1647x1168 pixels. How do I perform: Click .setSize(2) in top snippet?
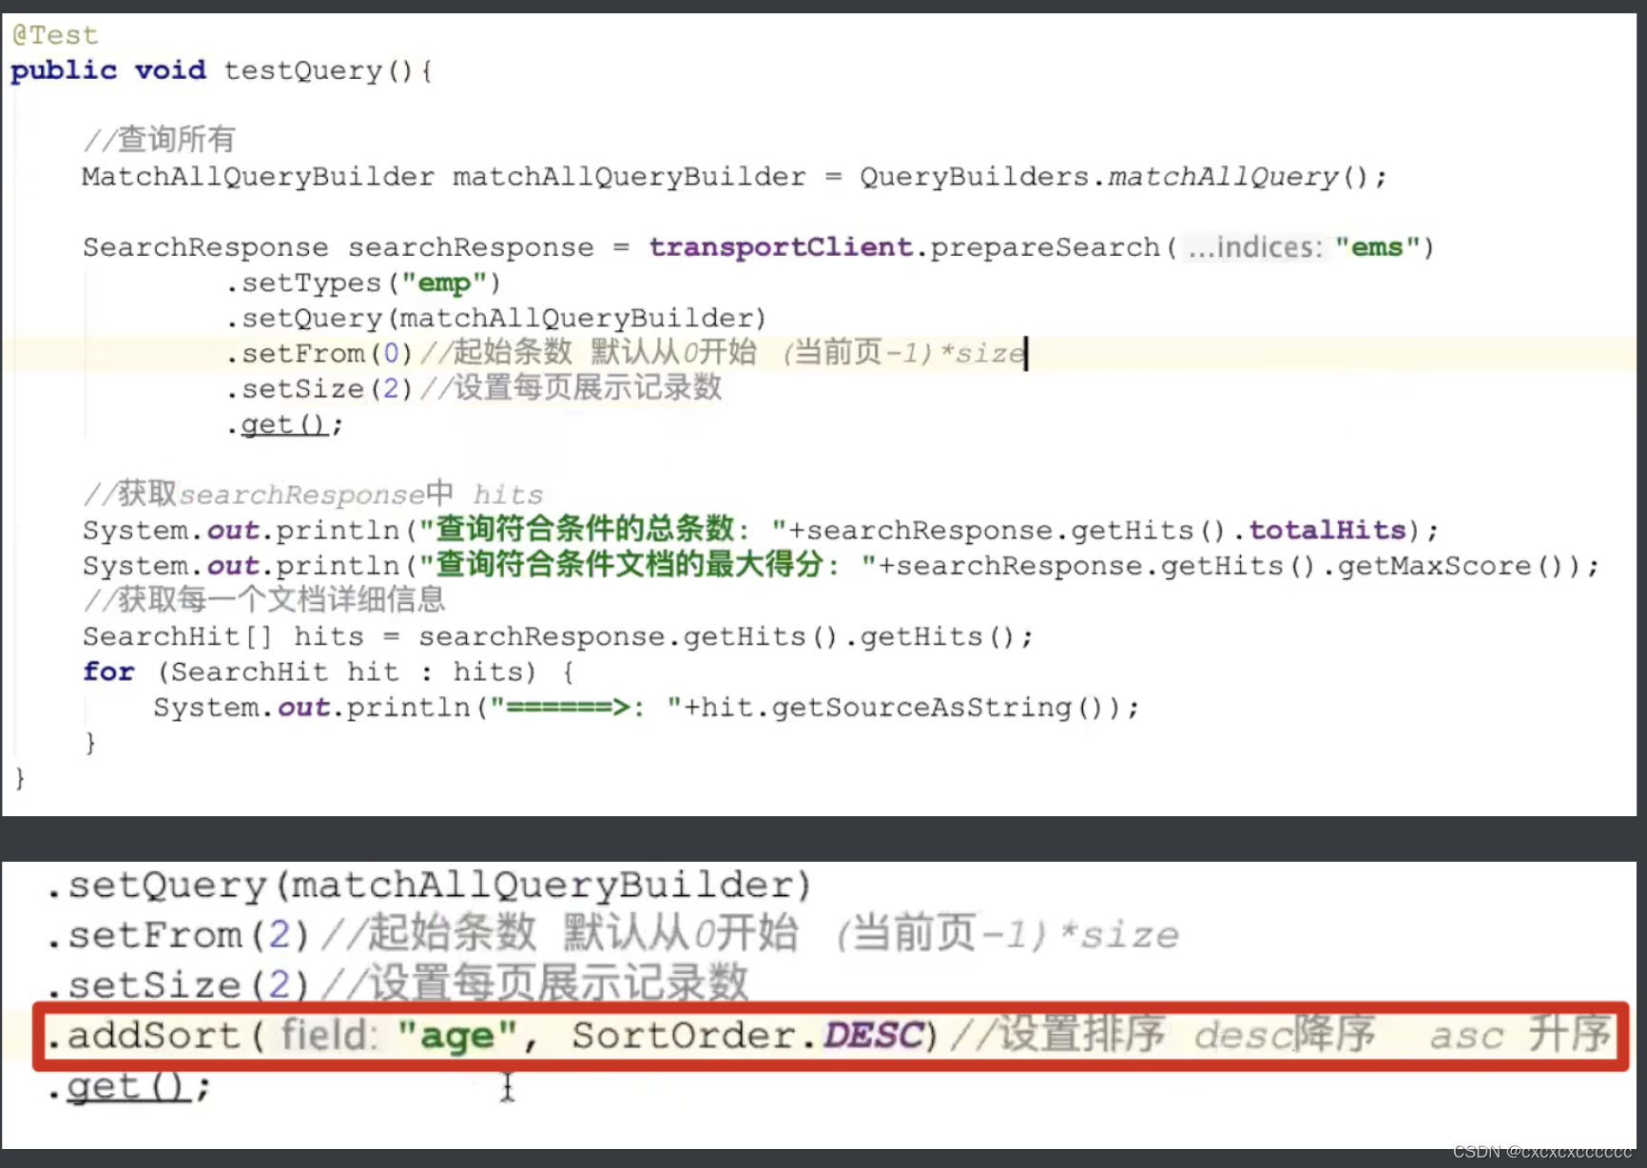(x=320, y=389)
